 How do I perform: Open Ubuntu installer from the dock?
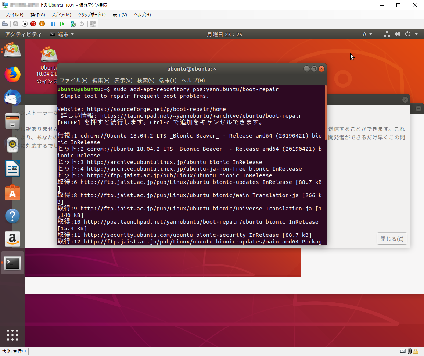(12, 50)
